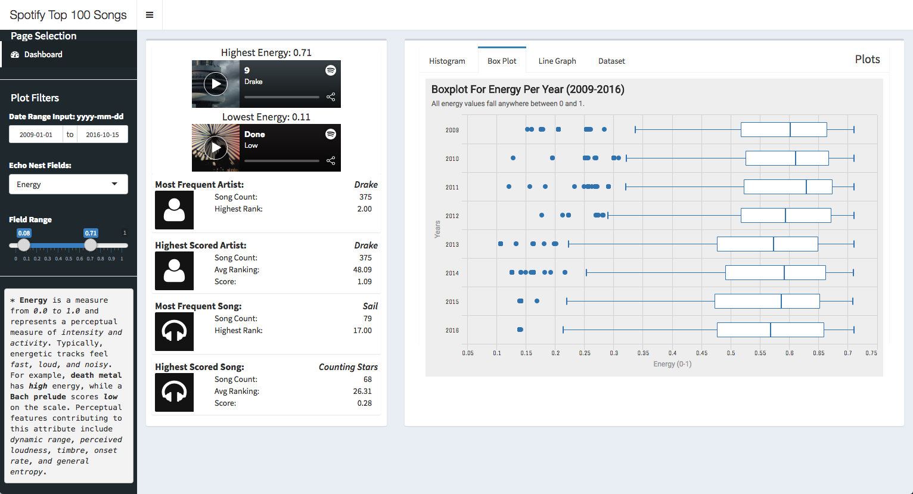Toggle the sidebar hamburger menu
913x494 pixels.
(x=150, y=15)
